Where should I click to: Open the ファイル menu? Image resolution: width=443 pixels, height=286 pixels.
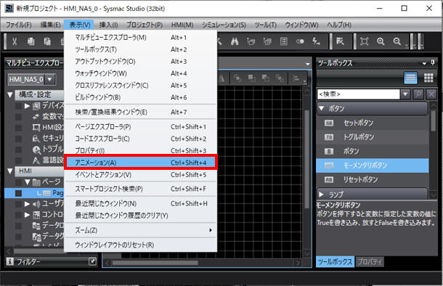[19, 25]
